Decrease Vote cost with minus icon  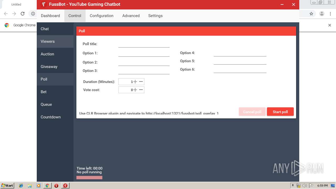(x=141, y=90)
